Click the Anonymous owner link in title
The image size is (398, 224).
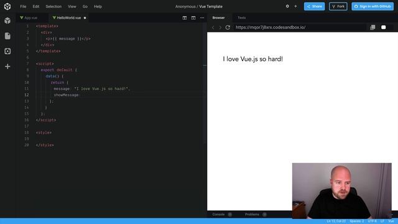[185, 7]
